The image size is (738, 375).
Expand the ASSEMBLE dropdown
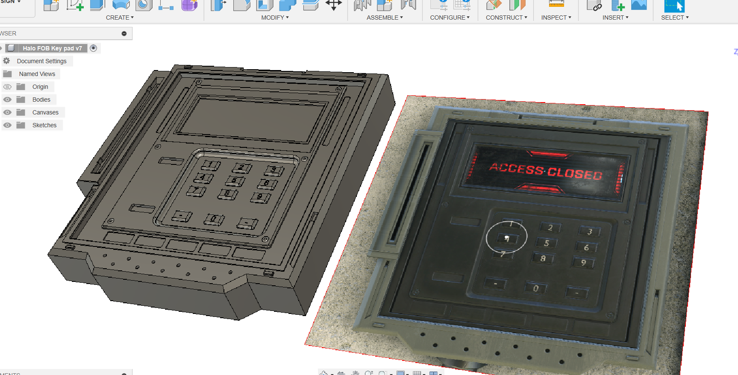click(385, 18)
